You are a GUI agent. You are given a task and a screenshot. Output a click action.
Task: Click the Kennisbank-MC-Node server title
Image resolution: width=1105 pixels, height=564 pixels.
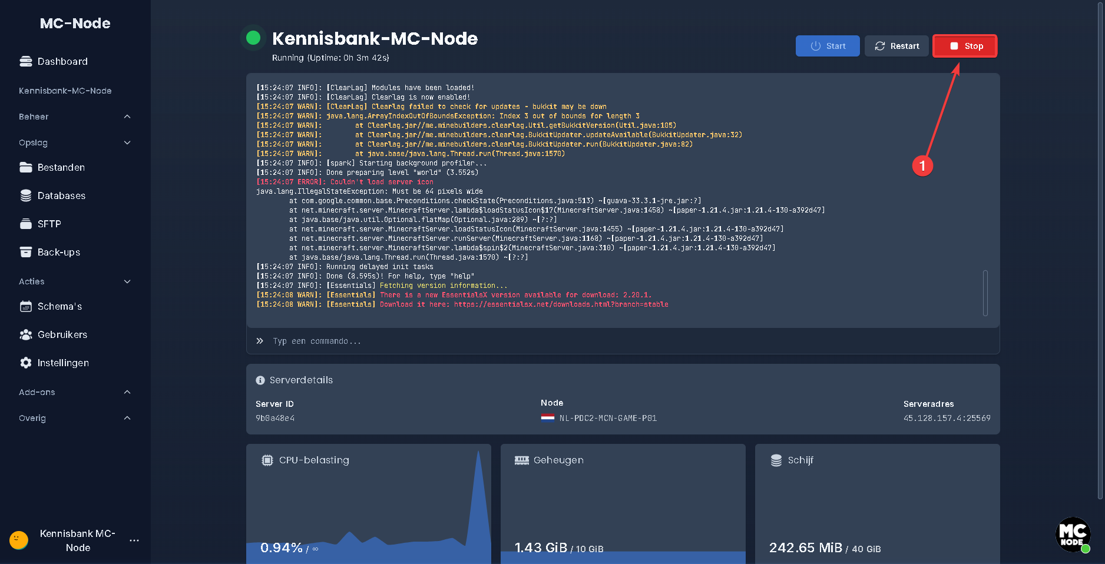coord(375,38)
